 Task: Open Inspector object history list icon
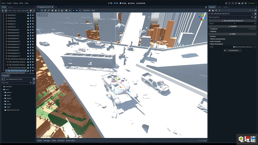pos(255,10)
